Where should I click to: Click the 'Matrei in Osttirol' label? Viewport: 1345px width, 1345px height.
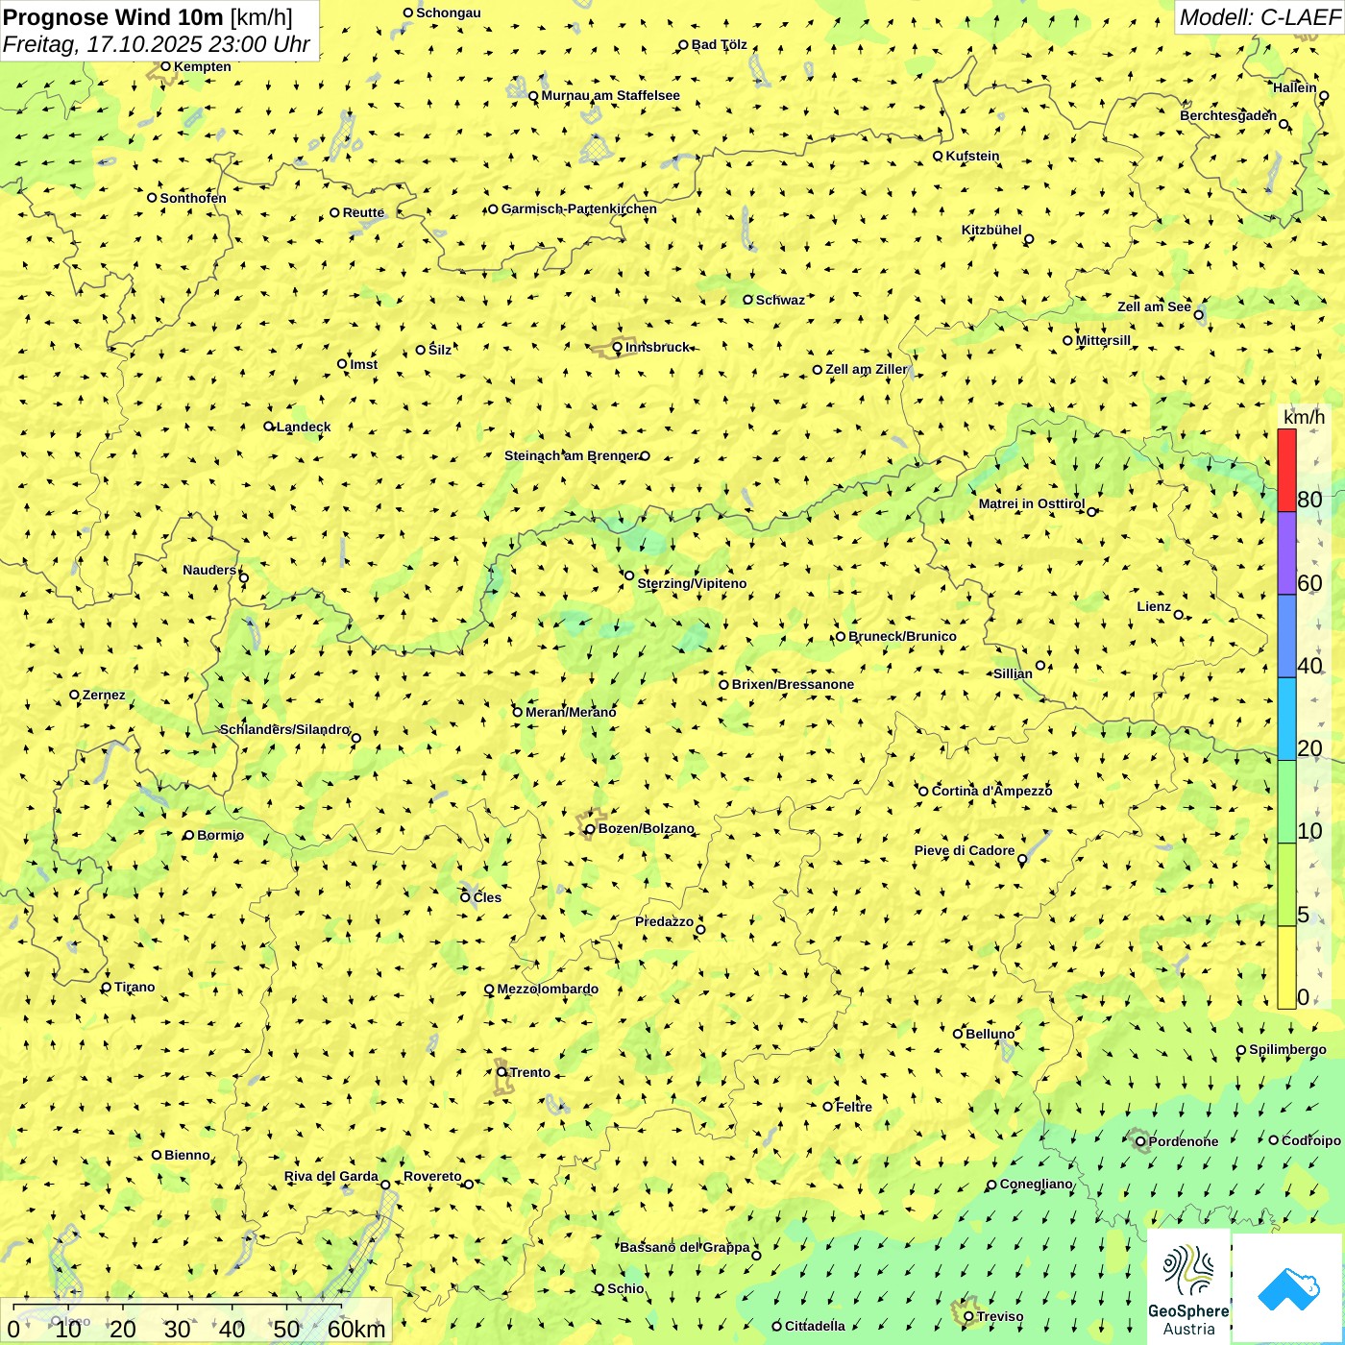point(1032,503)
